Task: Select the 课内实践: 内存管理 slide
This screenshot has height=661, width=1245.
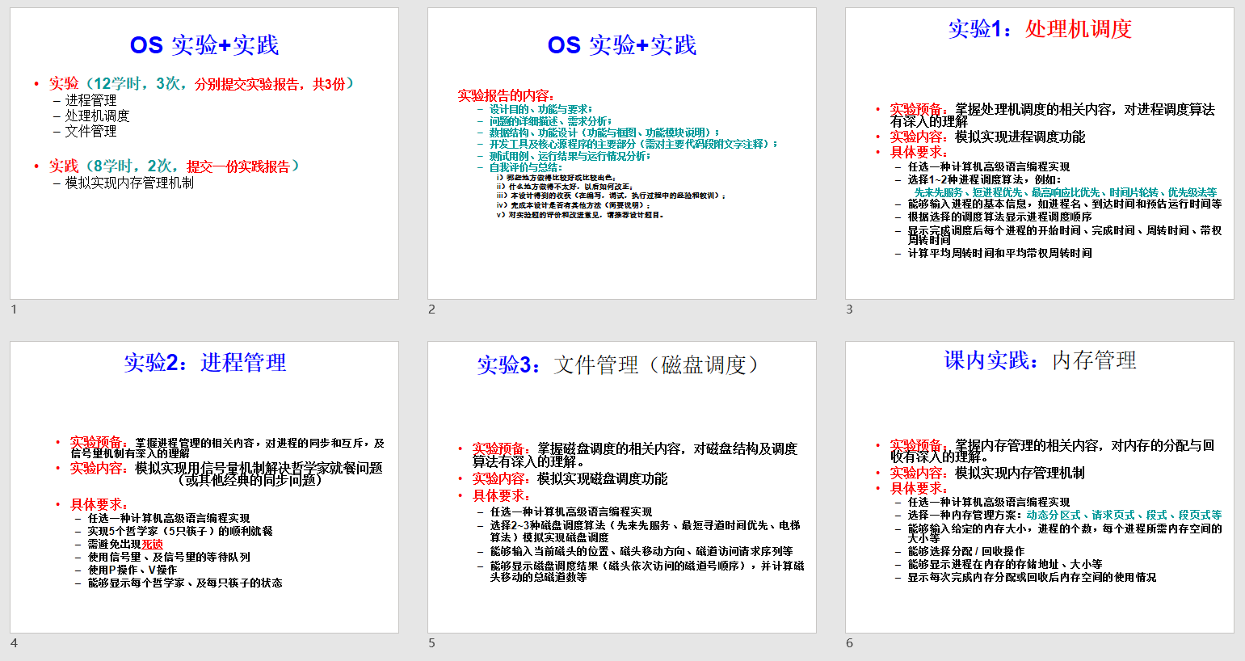Action: pos(1039,486)
